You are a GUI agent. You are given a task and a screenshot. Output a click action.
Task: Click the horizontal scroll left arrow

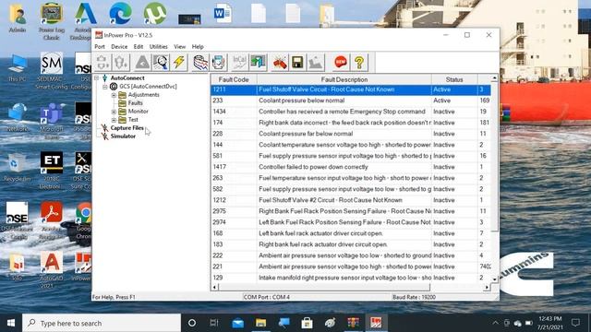point(214,288)
